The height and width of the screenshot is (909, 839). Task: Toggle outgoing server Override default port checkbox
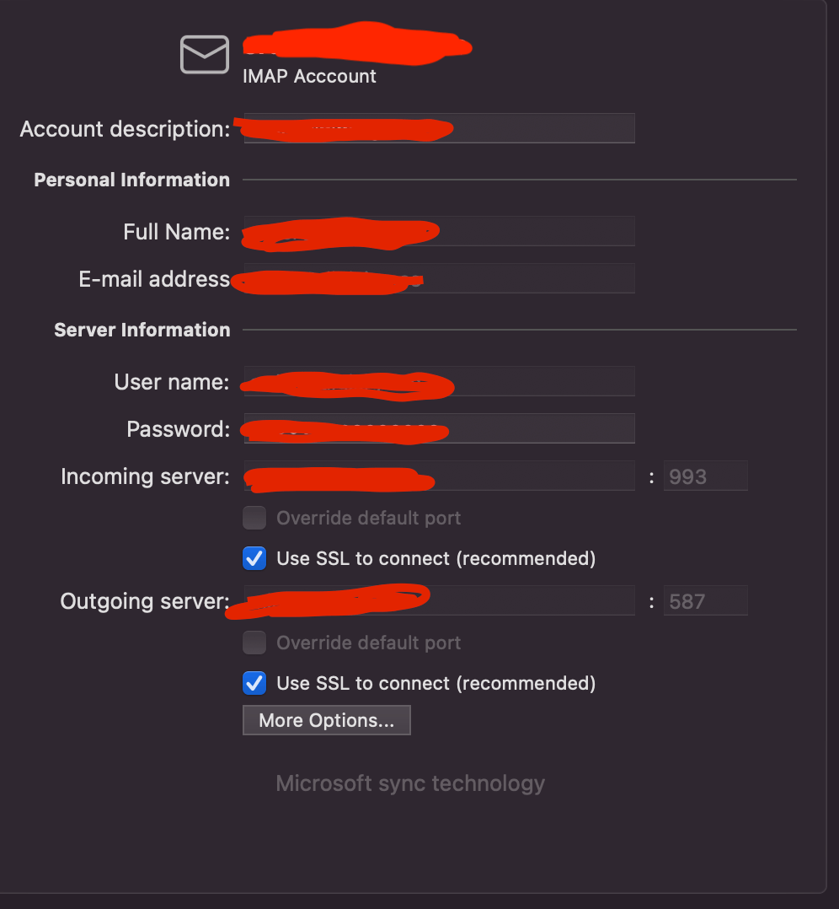point(254,643)
